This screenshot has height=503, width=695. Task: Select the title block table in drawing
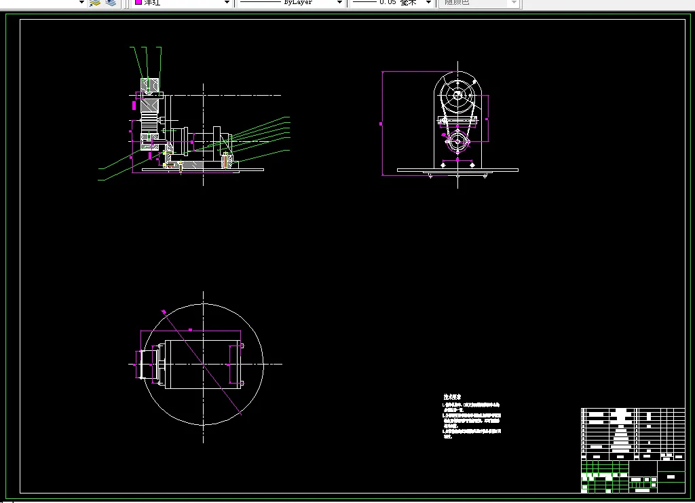(633, 450)
